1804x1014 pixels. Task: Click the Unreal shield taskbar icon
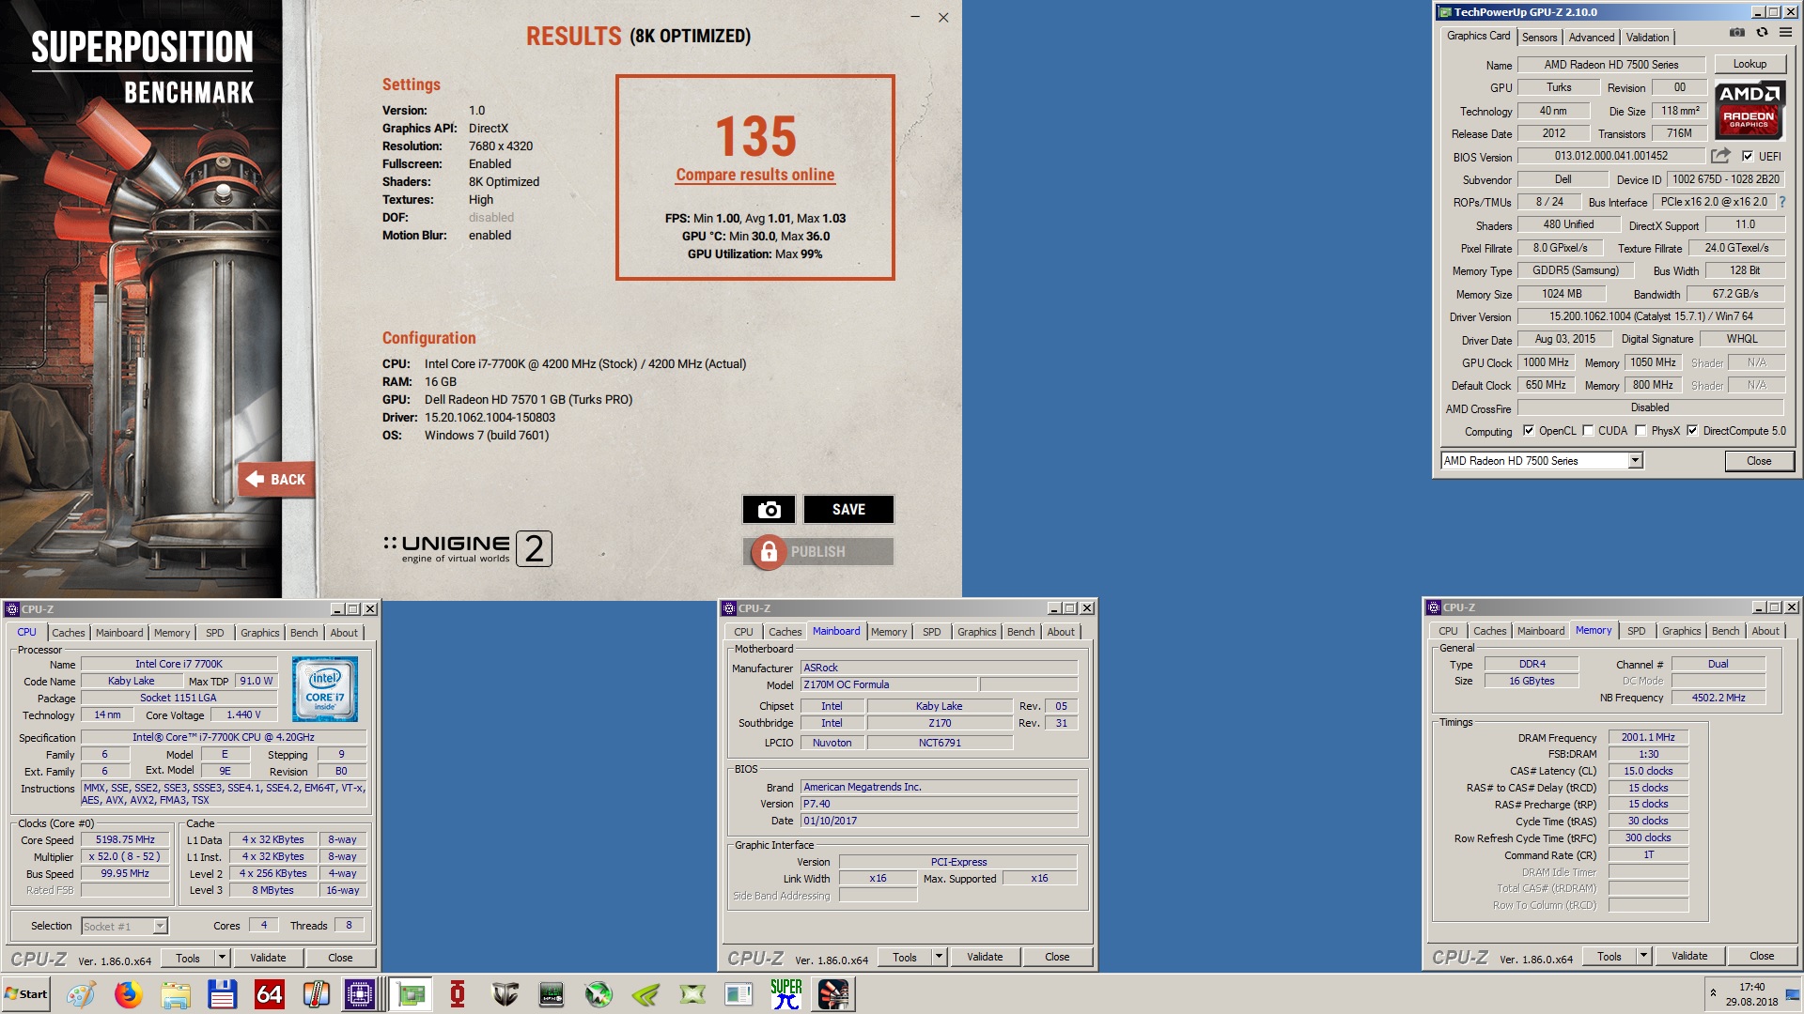pyautogui.click(x=505, y=994)
